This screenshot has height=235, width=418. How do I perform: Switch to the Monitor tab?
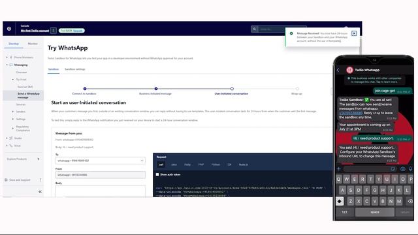(33, 44)
